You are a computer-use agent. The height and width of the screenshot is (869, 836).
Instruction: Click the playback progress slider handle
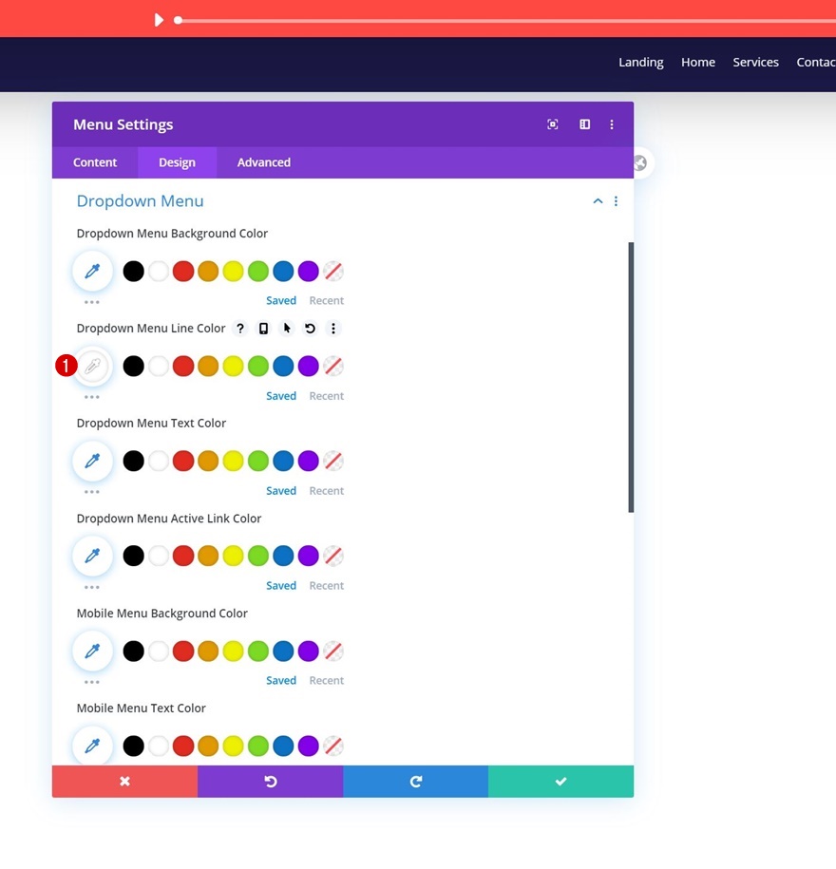[x=178, y=21]
